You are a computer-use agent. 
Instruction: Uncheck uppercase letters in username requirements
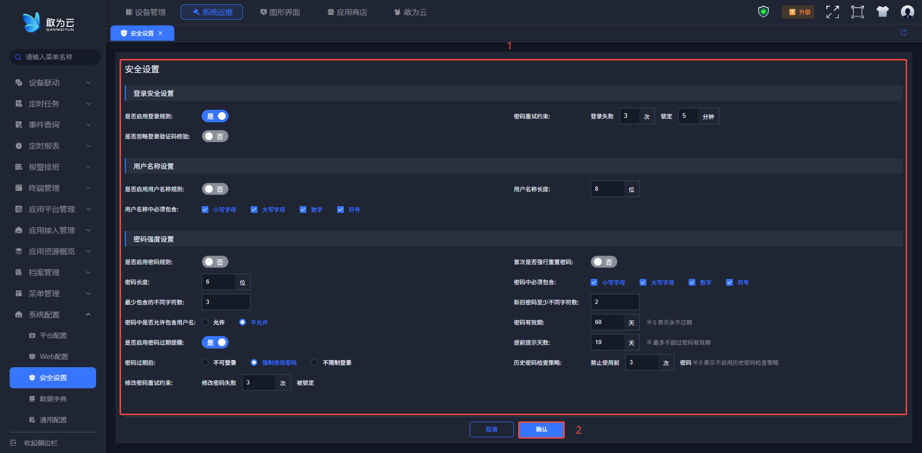coord(254,209)
